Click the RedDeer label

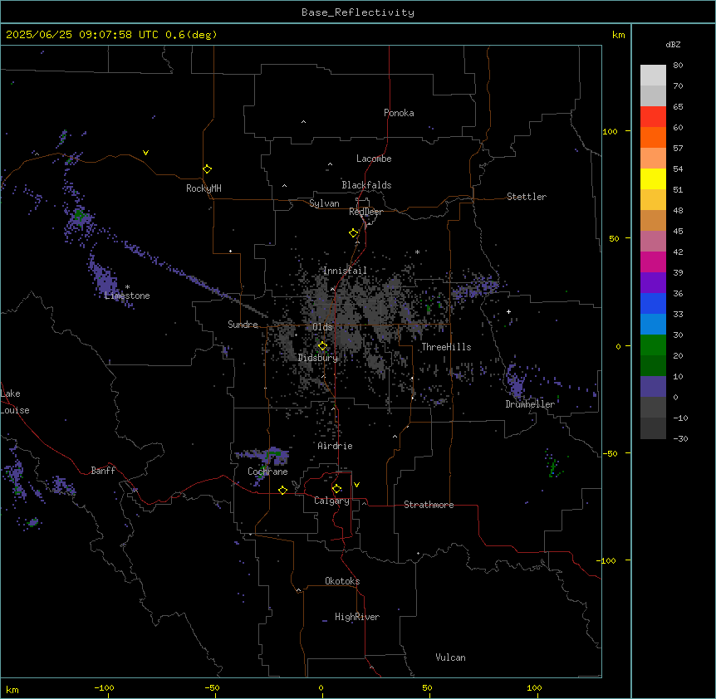pyautogui.click(x=365, y=212)
